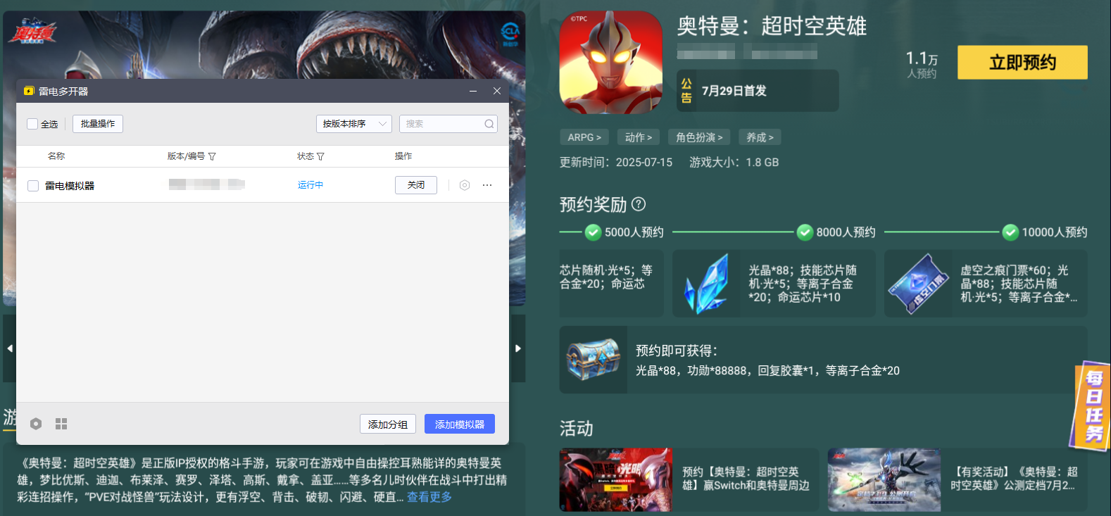The height and width of the screenshot is (516, 1111).
Task: Switch to grid view in multi-instance manager
Action: point(61,424)
